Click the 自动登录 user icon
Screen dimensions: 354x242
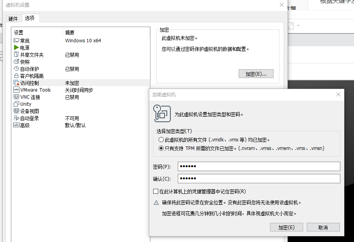(16, 118)
